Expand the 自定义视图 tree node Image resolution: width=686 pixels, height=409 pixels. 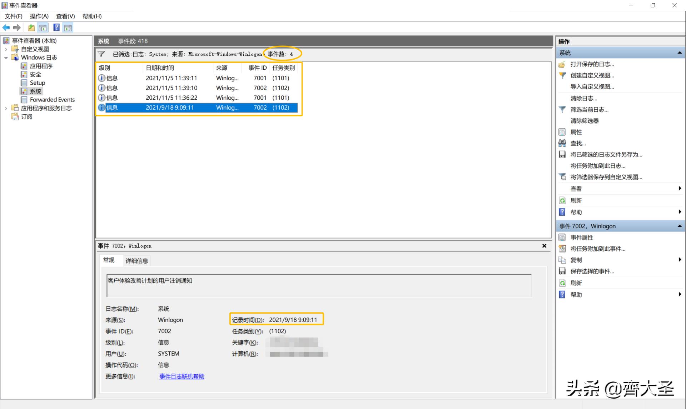[6, 49]
